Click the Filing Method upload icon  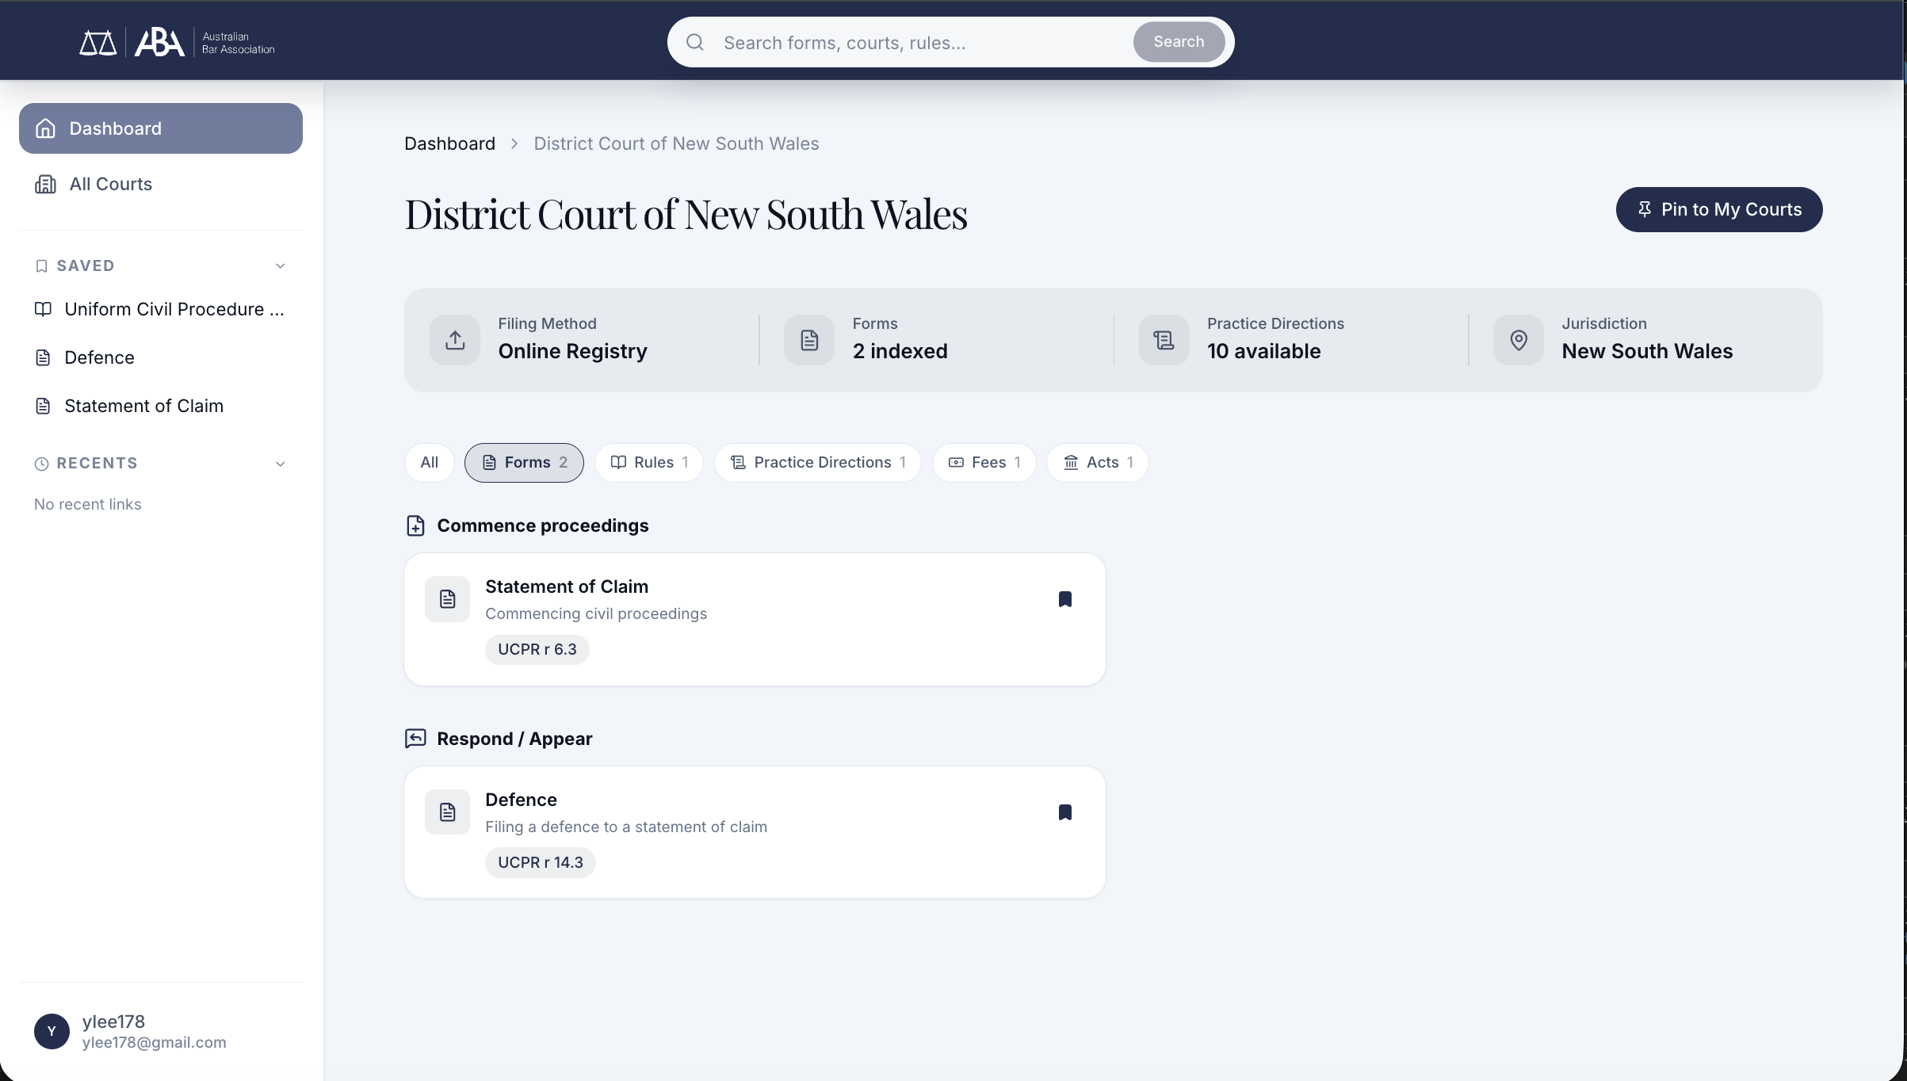454,340
